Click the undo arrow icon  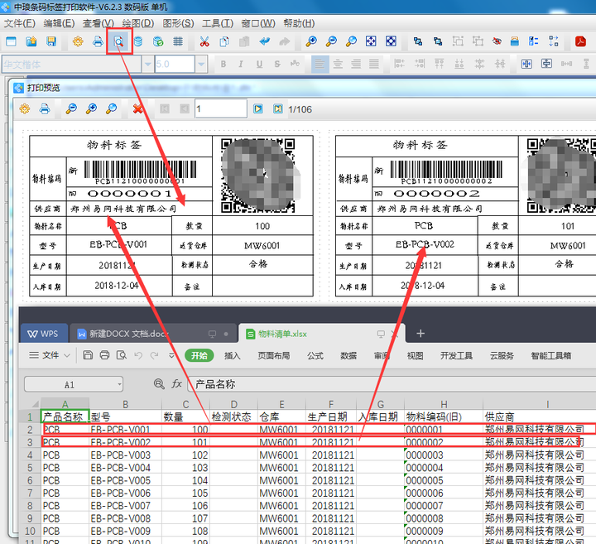click(x=265, y=41)
